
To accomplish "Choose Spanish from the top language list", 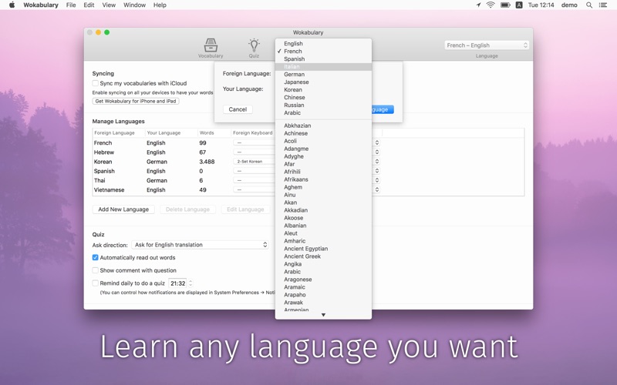I will pyautogui.click(x=323, y=59).
